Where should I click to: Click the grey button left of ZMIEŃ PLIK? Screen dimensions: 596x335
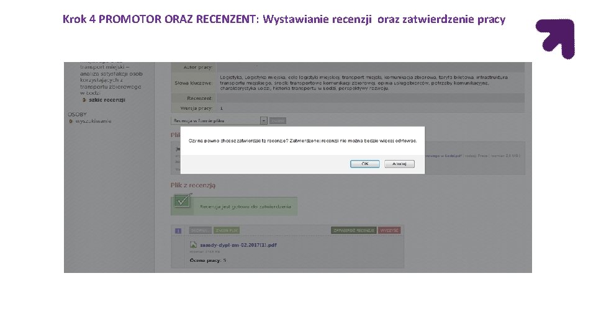pyautogui.click(x=200, y=230)
